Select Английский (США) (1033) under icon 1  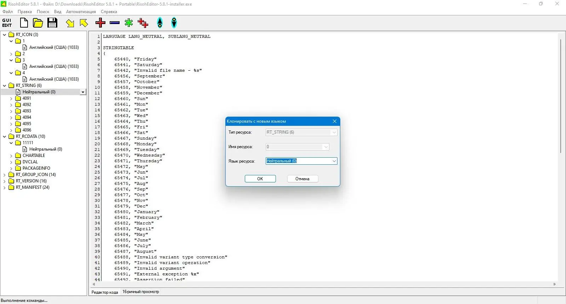[54, 47]
